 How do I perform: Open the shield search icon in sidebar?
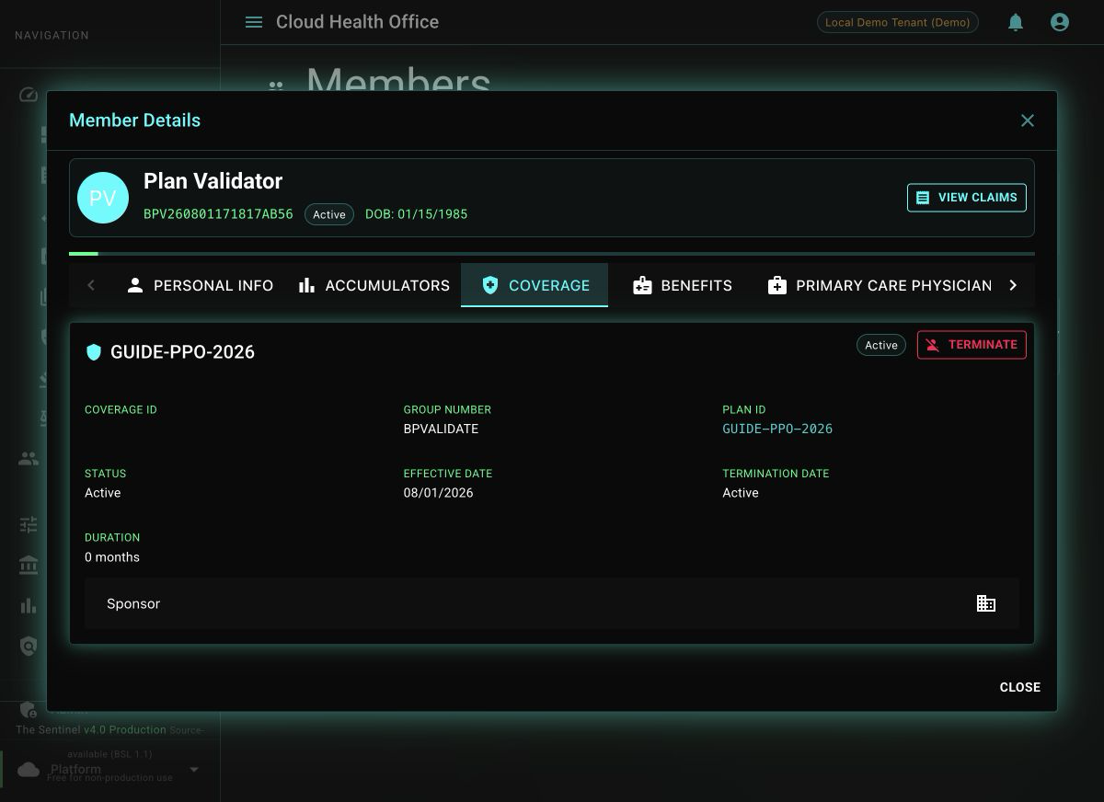(29, 647)
